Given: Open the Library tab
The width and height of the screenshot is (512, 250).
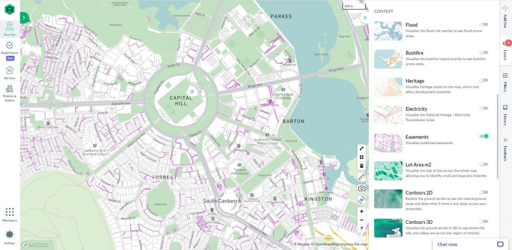Looking at the screenshot, I should (x=506, y=115).
